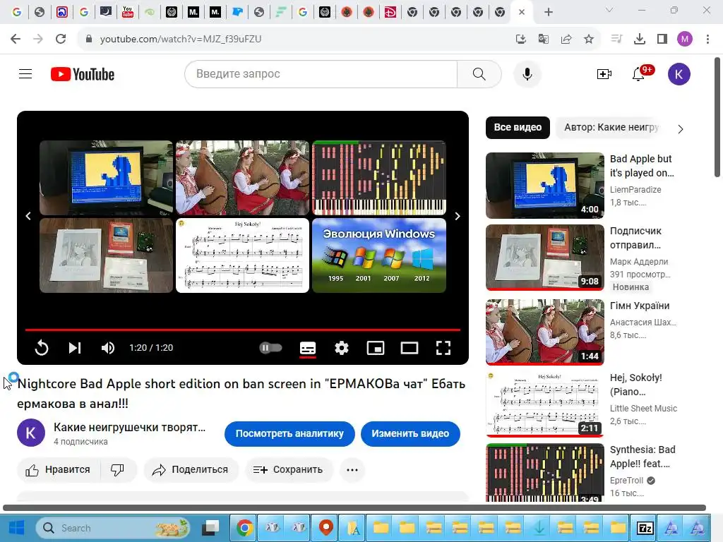Enter fullscreen mode
This screenshot has height=542, width=723.
pyautogui.click(x=443, y=347)
